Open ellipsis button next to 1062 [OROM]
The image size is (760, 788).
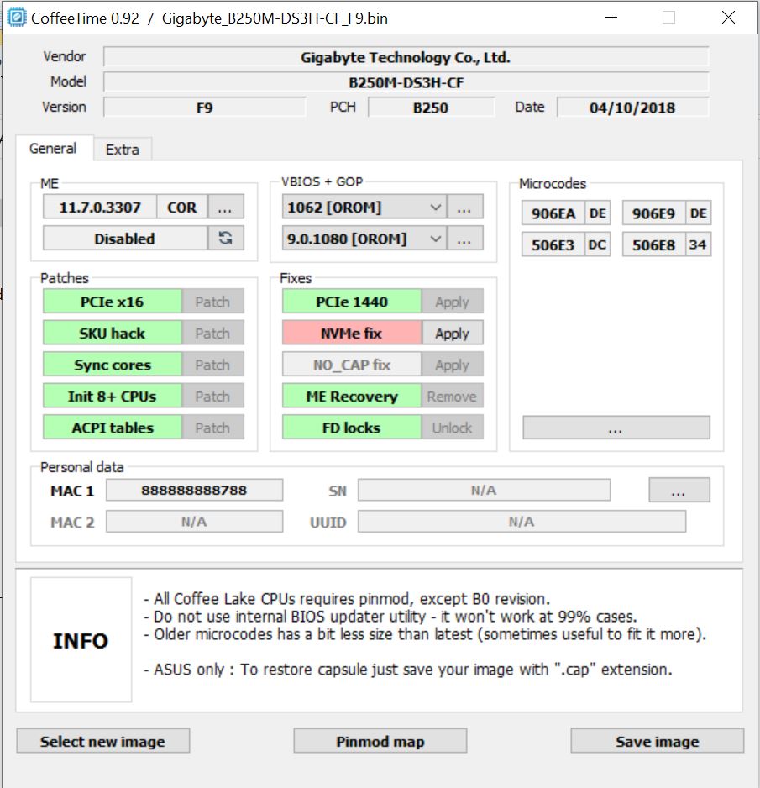pyautogui.click(x=464, y=207)
